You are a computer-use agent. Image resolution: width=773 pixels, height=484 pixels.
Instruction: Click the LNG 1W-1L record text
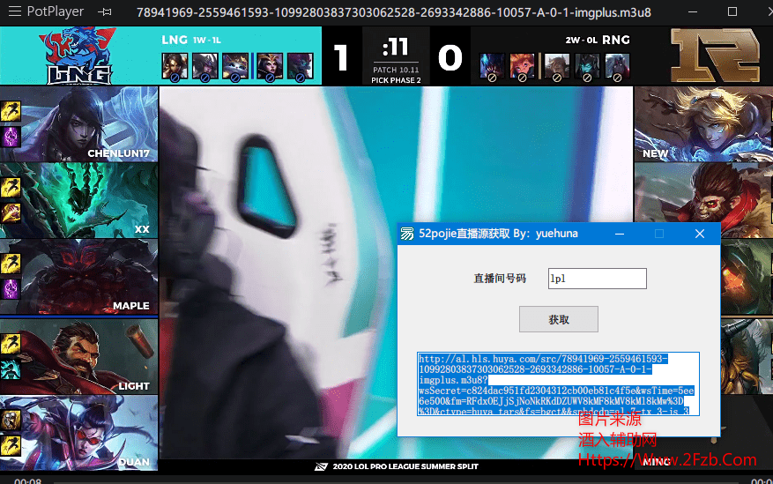click(191, 40)
